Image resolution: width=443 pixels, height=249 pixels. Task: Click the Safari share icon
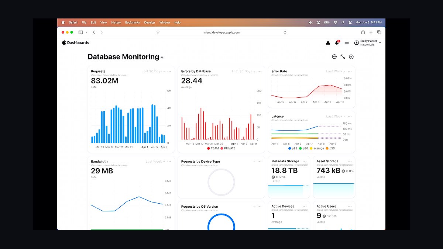(363, 32)
